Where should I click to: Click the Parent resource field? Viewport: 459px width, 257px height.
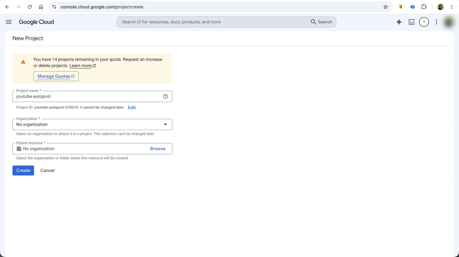[92, 149]
